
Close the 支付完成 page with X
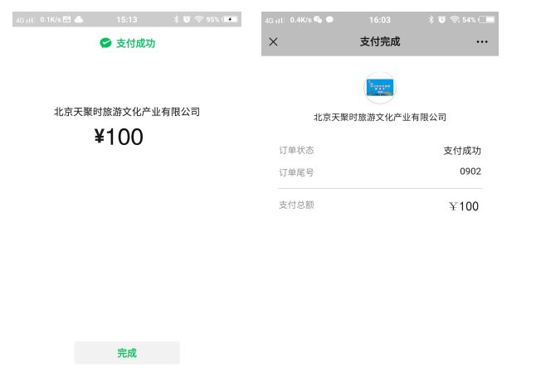(273, 41)
